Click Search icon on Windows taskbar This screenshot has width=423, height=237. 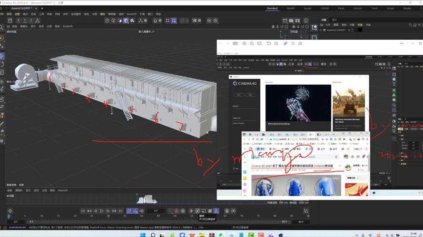(x=153, y=235)
